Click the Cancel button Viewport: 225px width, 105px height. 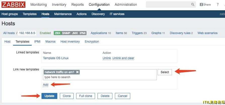tap(122, 96)
